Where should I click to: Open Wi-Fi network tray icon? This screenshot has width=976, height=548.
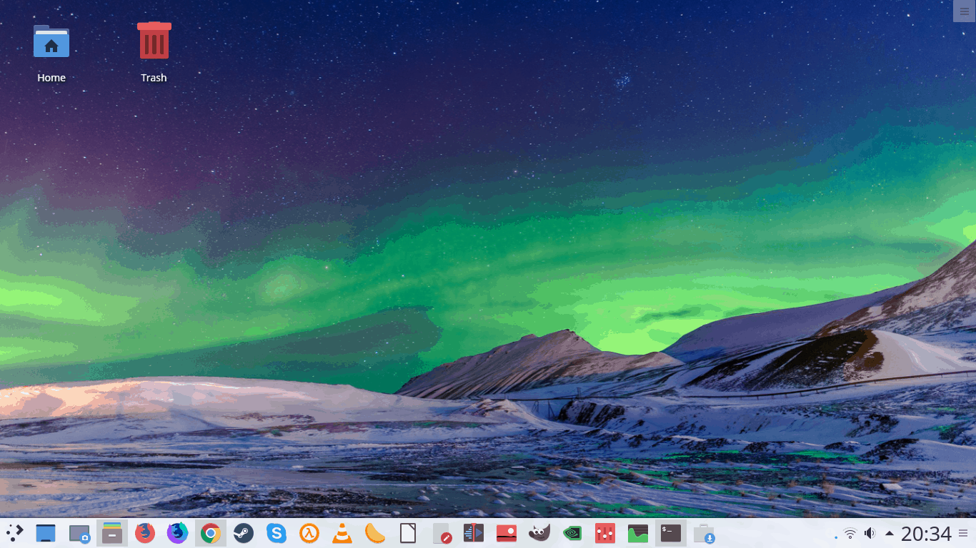850,533
